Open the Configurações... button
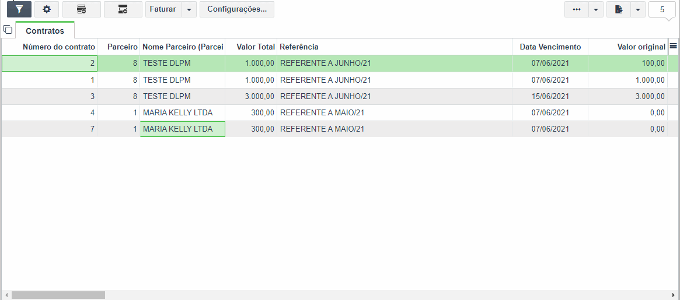 click(237, 9)
